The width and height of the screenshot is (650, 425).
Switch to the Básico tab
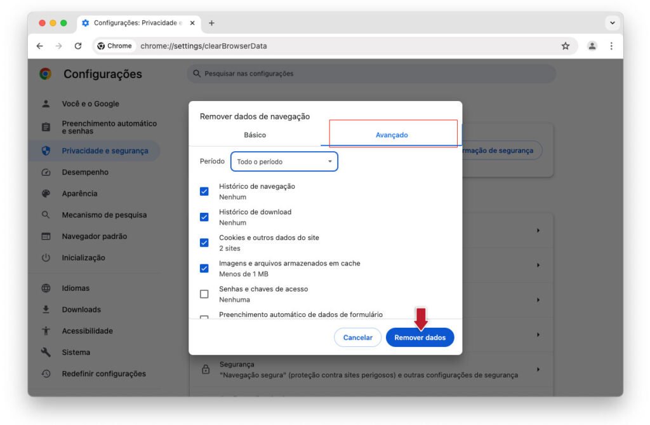click(x=255, y=135)
